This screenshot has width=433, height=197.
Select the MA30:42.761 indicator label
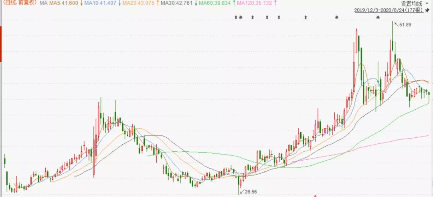pyautogui.click(x=177, y=3)
